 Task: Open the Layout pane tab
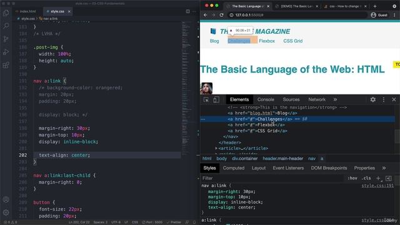coord(259,168)
